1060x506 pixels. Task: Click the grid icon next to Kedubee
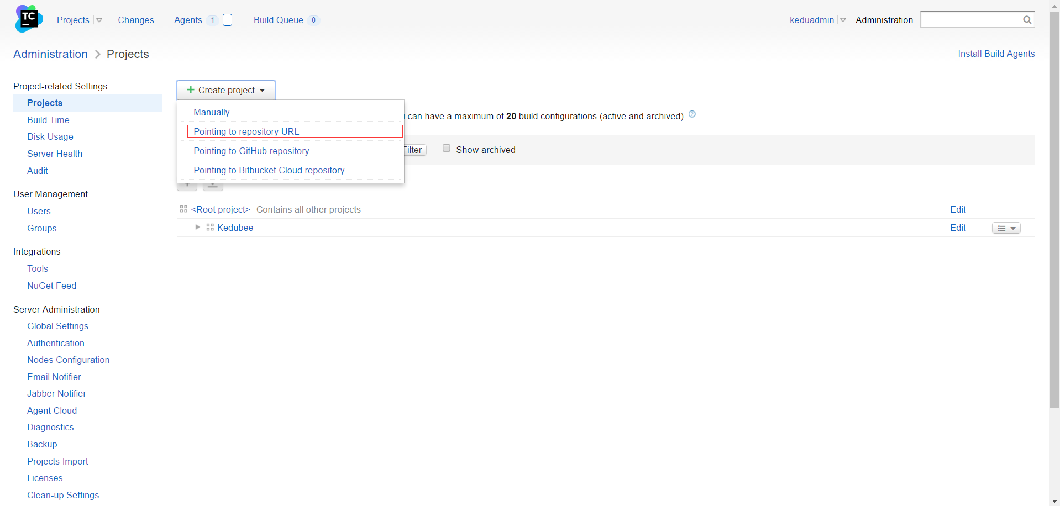209,227
